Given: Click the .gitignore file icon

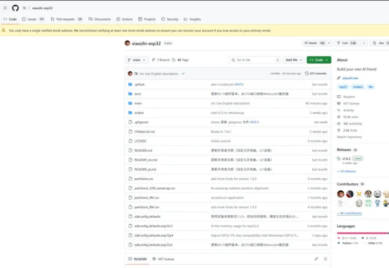Looking at the screenshot, I should point(130,122).
